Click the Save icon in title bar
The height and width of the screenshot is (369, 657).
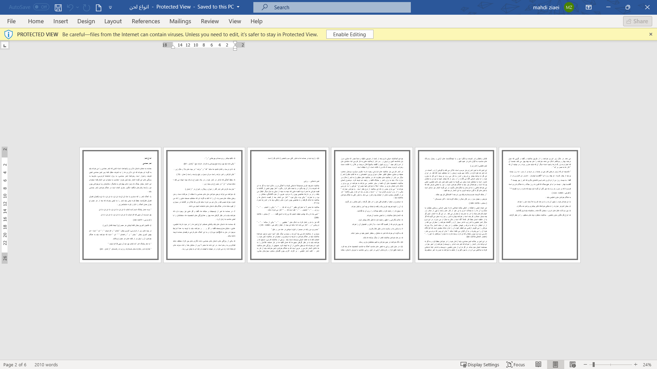click(58, 7)
